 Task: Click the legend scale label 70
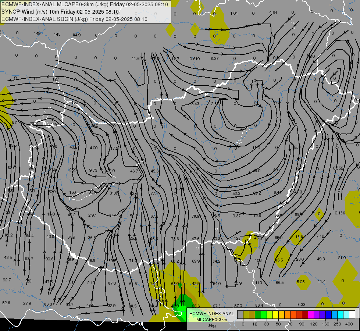point(290,324)
